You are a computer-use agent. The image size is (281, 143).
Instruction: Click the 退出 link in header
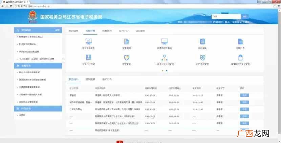[x=247, y=22]
